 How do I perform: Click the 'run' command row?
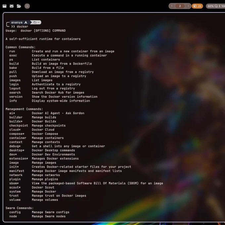point(62,51)
